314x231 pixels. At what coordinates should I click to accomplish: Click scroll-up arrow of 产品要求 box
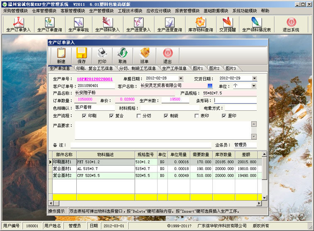[254, 124]
